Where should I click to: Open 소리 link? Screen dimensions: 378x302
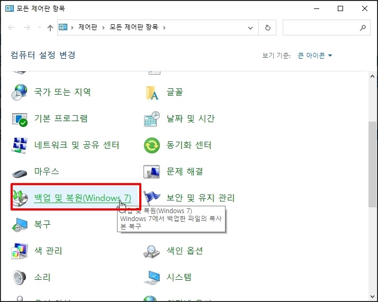[42, 278]
